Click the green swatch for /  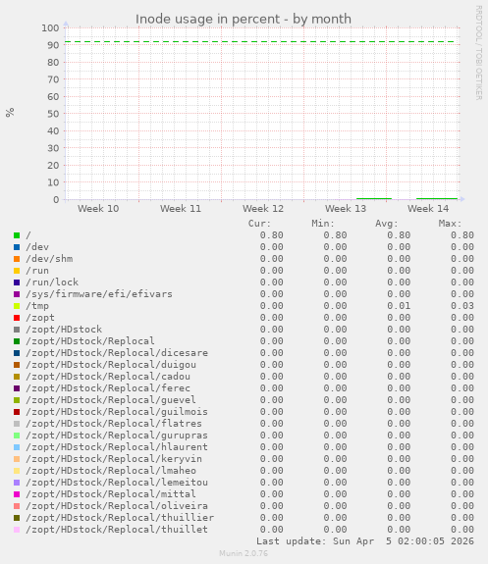coord(17,235)
